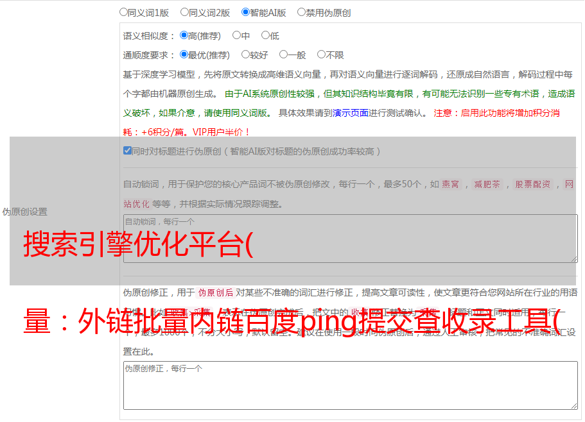Viewport: 585px width, 422px height.
Task: Select 禁用伪原创 radio option
Action: 301,12
